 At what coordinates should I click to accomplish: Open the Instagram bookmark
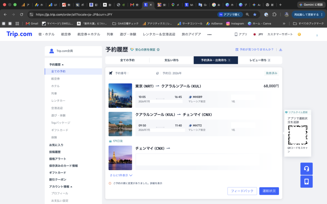[235, 24]
